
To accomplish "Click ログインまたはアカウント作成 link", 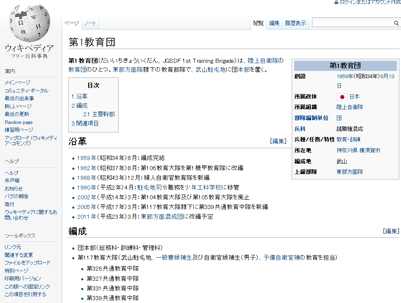I will (370, 2).
